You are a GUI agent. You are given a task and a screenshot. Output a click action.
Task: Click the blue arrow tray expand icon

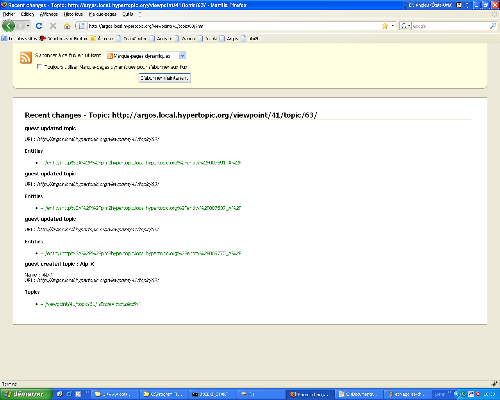456,394
